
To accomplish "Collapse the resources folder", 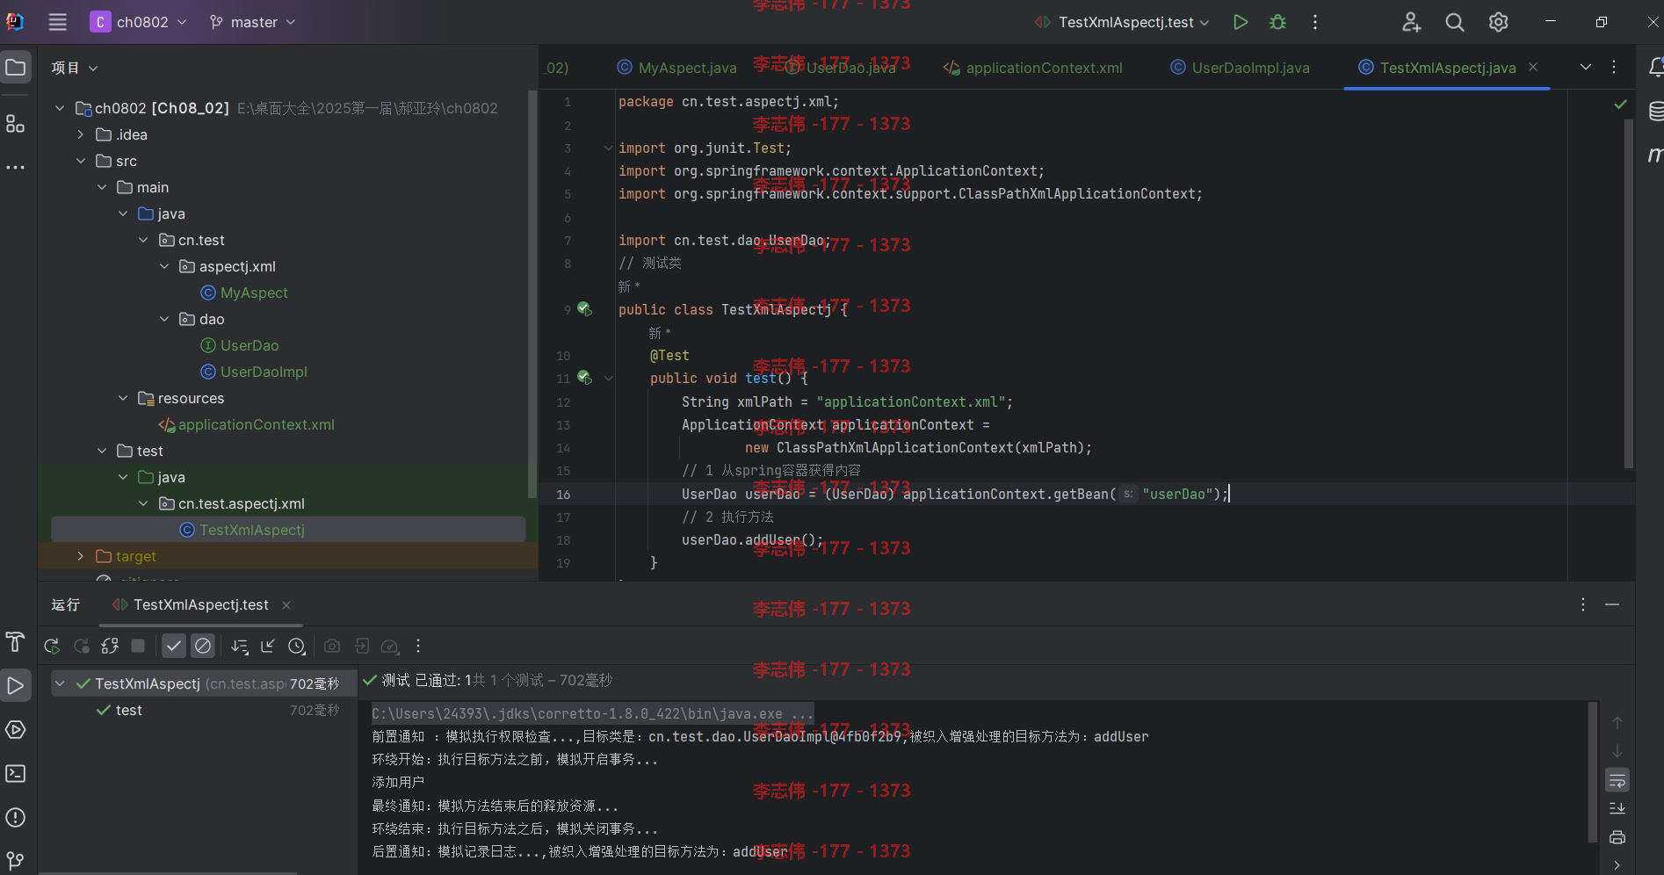I will coord(123,398).
